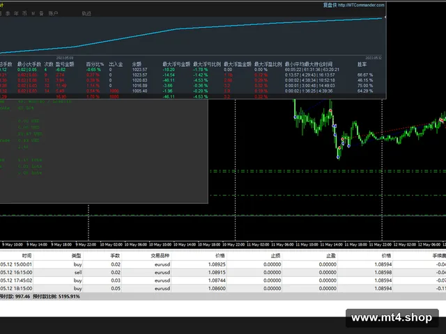Select the order opened at 05.12 15:00:01
This screenshot has width=446, height=334.
point(223,264)
